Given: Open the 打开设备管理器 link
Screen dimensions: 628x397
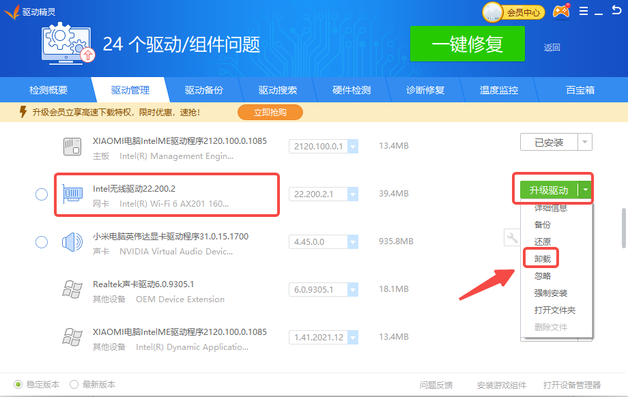Looking at the screenshot, I should (572, 385).
